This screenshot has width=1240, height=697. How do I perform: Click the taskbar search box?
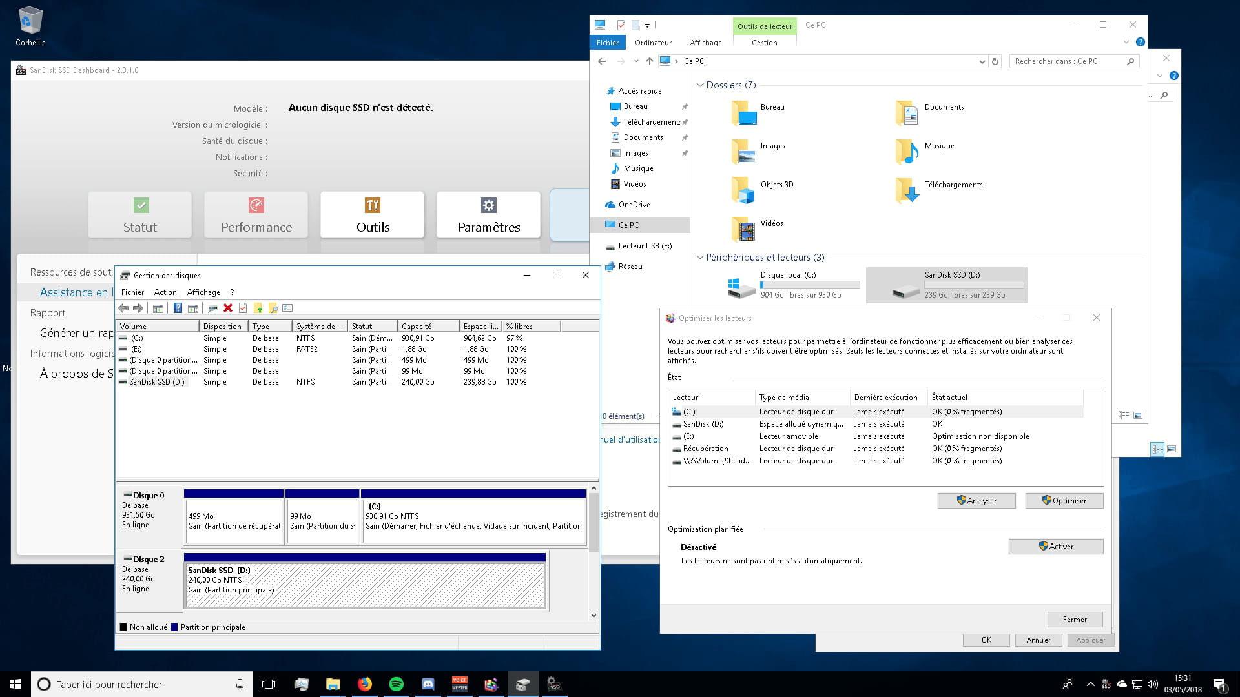[141, 684]
